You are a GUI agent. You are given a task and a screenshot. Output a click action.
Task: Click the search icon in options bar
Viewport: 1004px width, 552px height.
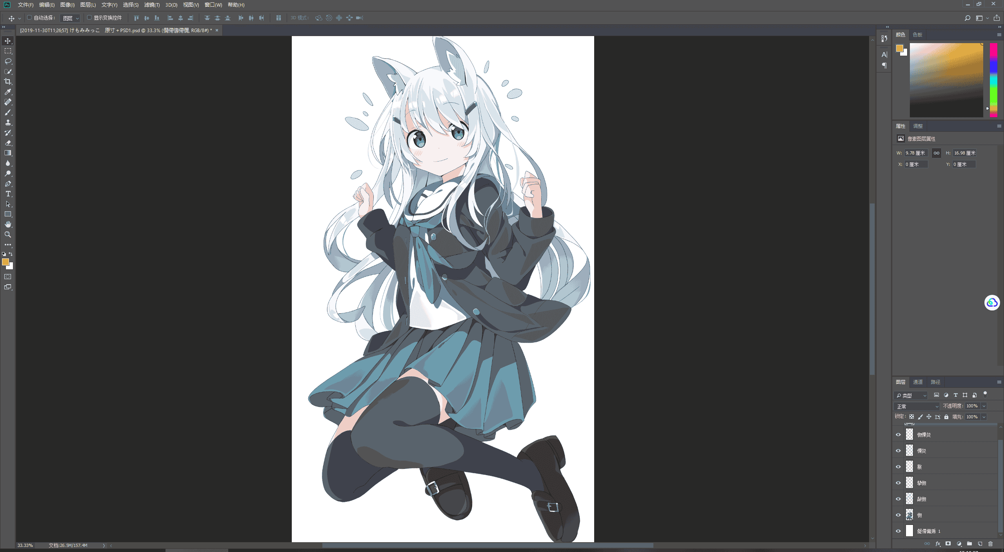967,18
